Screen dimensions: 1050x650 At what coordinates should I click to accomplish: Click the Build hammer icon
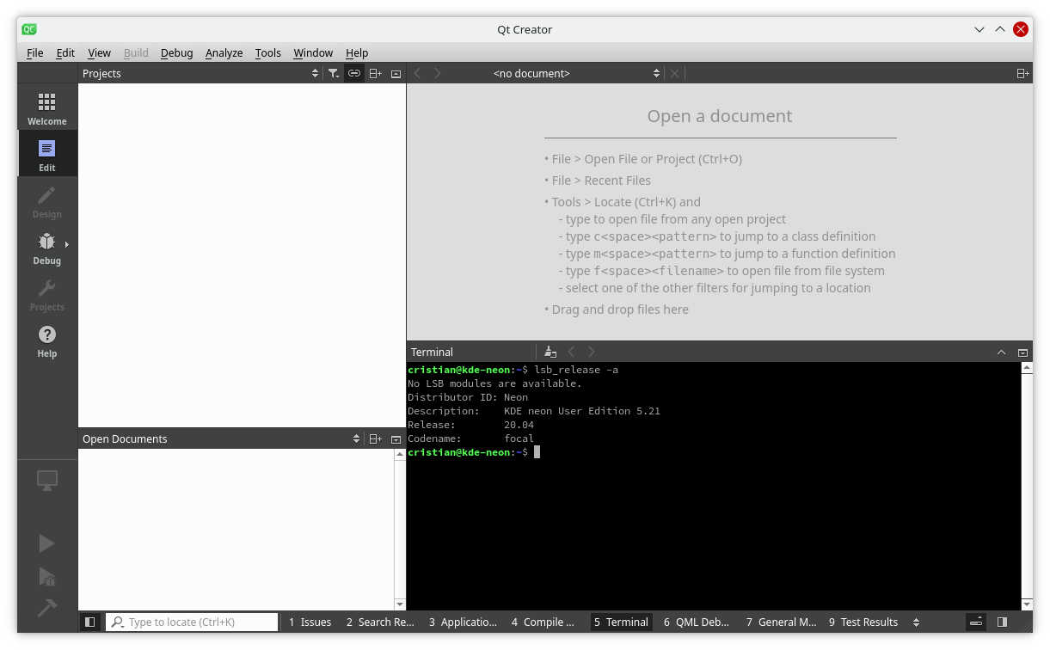point(46,608)
